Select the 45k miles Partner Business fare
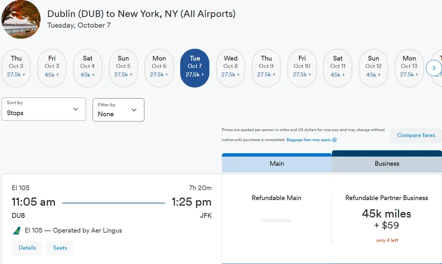This screenshot has width=442, height=264. click(x=387, y=219)
